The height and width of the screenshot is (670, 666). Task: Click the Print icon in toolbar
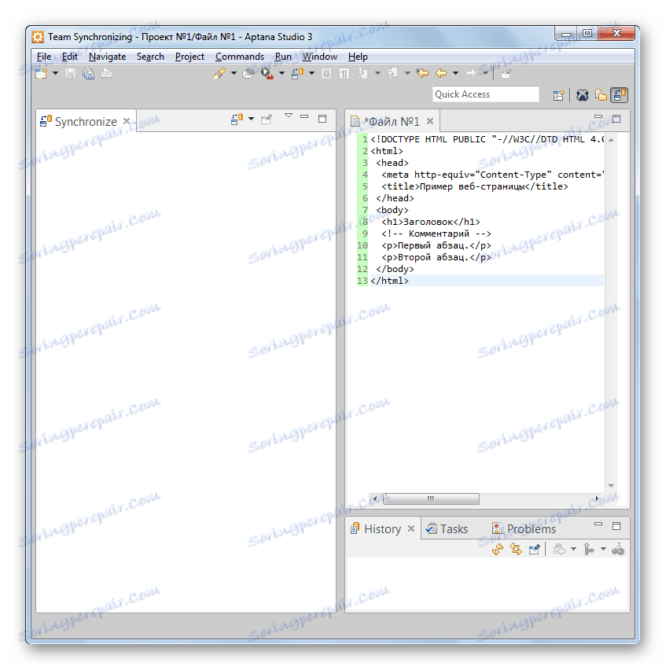[x=106, y=73]
